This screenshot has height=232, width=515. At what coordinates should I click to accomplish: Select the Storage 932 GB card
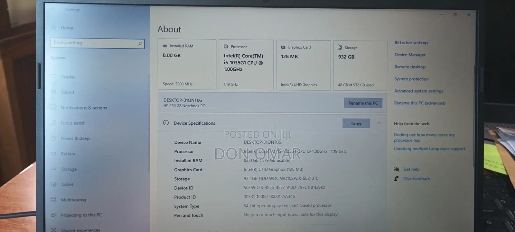(360, 66)
